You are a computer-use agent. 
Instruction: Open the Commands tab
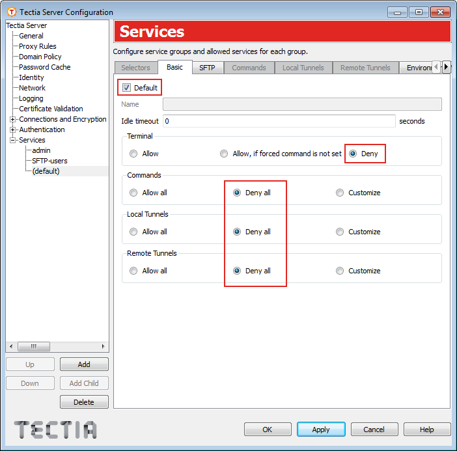[249, 68]
